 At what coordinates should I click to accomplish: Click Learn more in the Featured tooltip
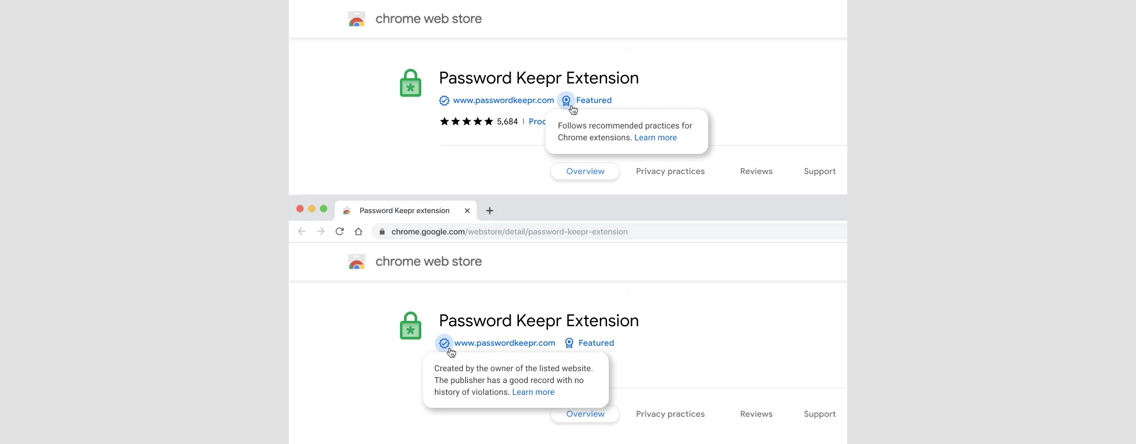(656, 137)
